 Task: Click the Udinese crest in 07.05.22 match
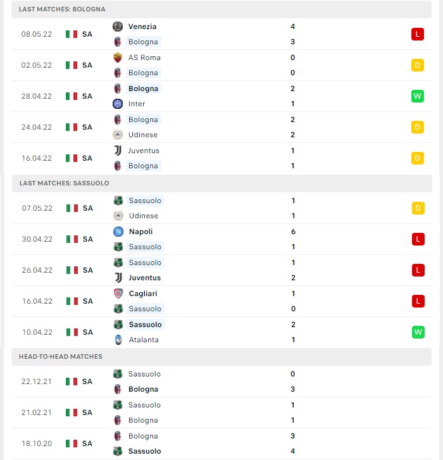point(118,216)
